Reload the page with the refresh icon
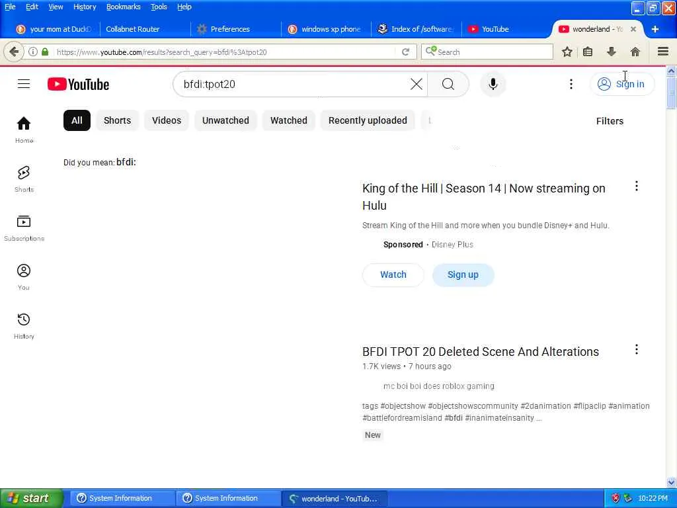The image size is (677, 508). (405, 52)
